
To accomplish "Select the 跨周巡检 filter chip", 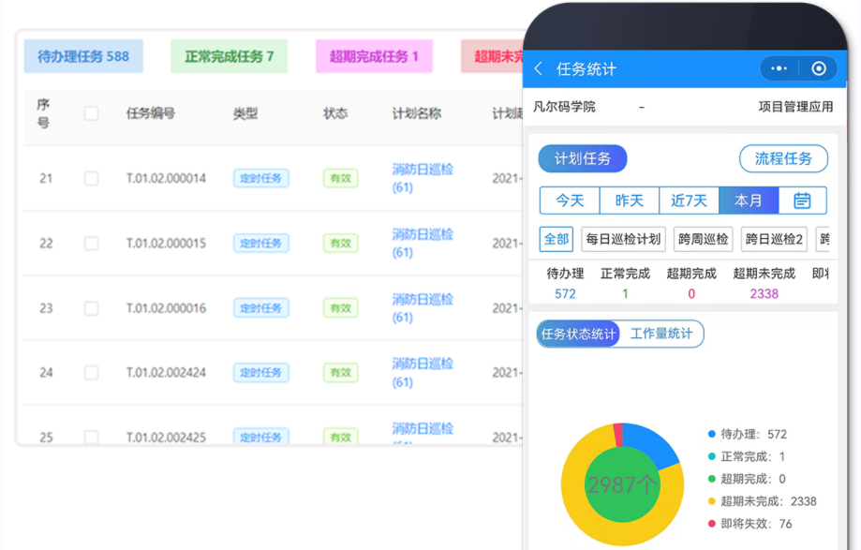I will [704, 240].
